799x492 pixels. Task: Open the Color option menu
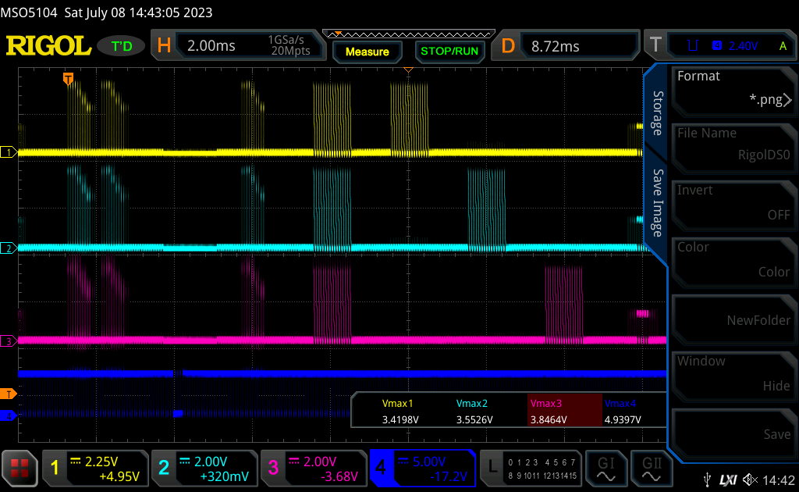pyautogui.click(x=733, y=260)
